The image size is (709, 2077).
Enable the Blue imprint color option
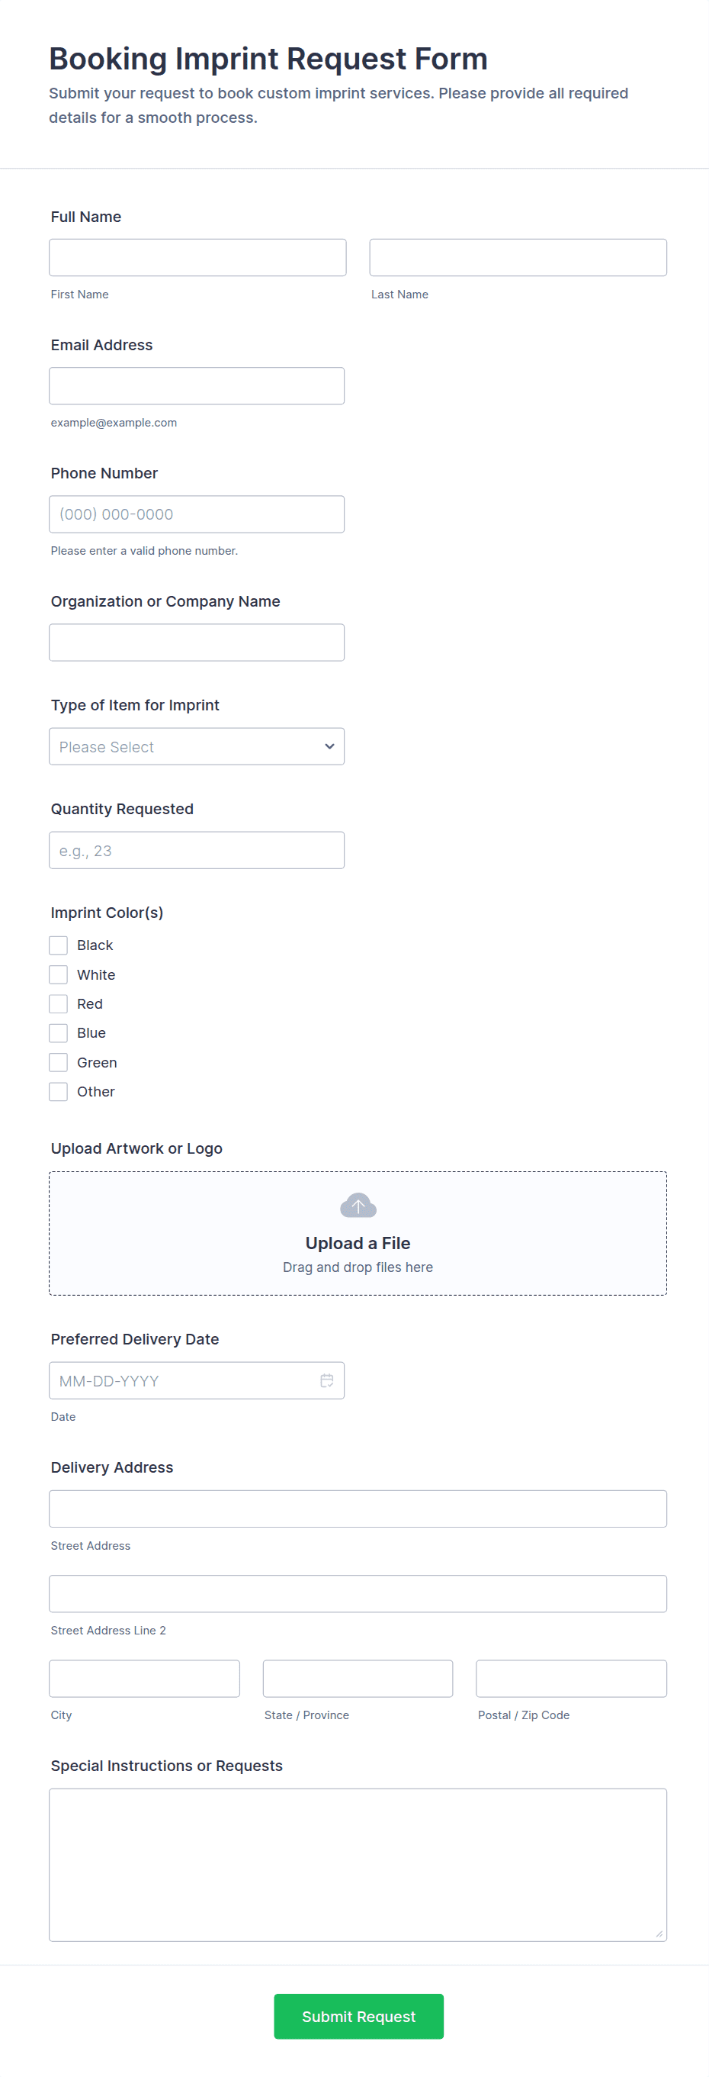(58, 1033)
